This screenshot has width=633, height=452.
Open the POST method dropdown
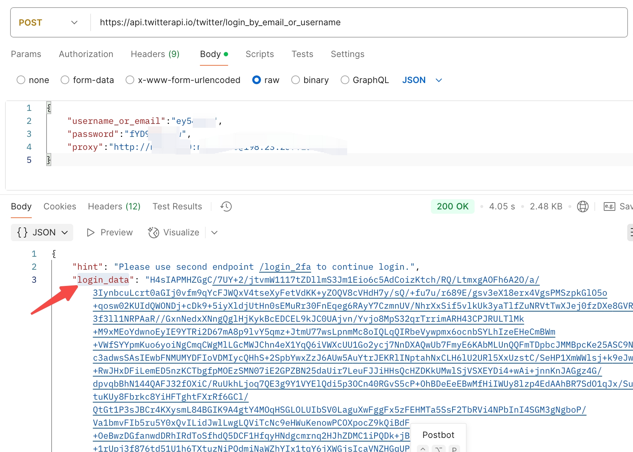(x=74, y=22)
